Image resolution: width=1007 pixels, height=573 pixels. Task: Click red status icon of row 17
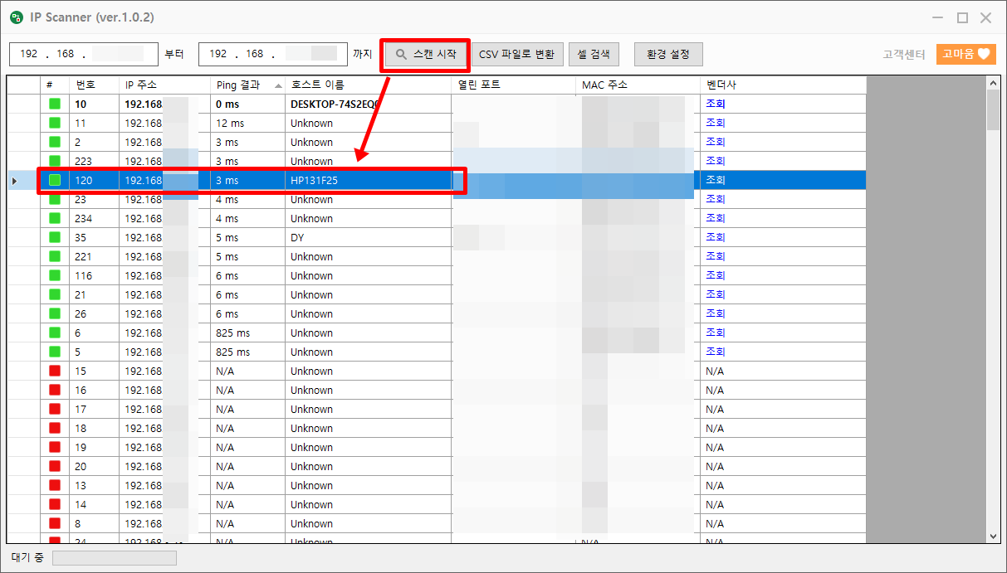coord(55,410)
